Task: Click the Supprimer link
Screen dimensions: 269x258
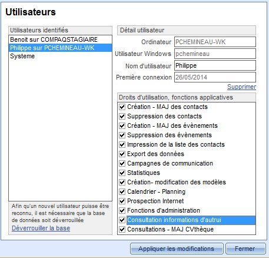Action: point(241,87)
